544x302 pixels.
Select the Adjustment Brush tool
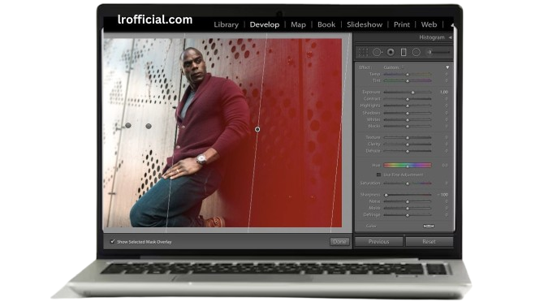click(438, 52)
